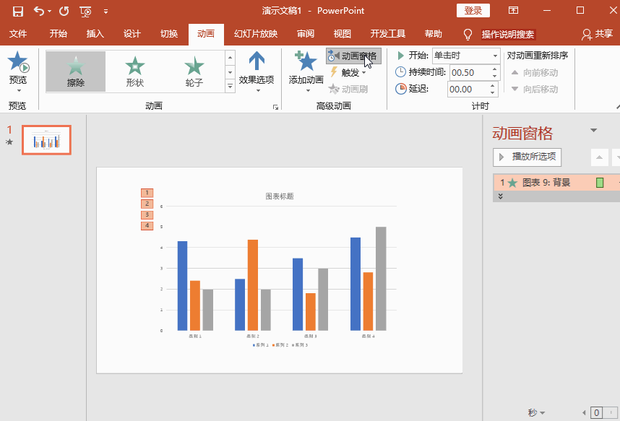The height and width of the screenshot is (421, 620).
Task: Open the animation group dialog launcher
Action: click(x=275, y=107)
